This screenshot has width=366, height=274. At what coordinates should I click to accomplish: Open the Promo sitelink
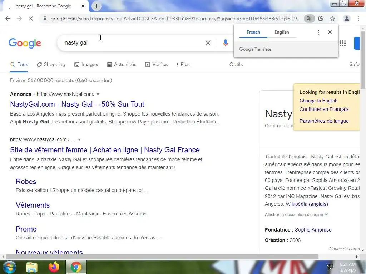[26, 229]
